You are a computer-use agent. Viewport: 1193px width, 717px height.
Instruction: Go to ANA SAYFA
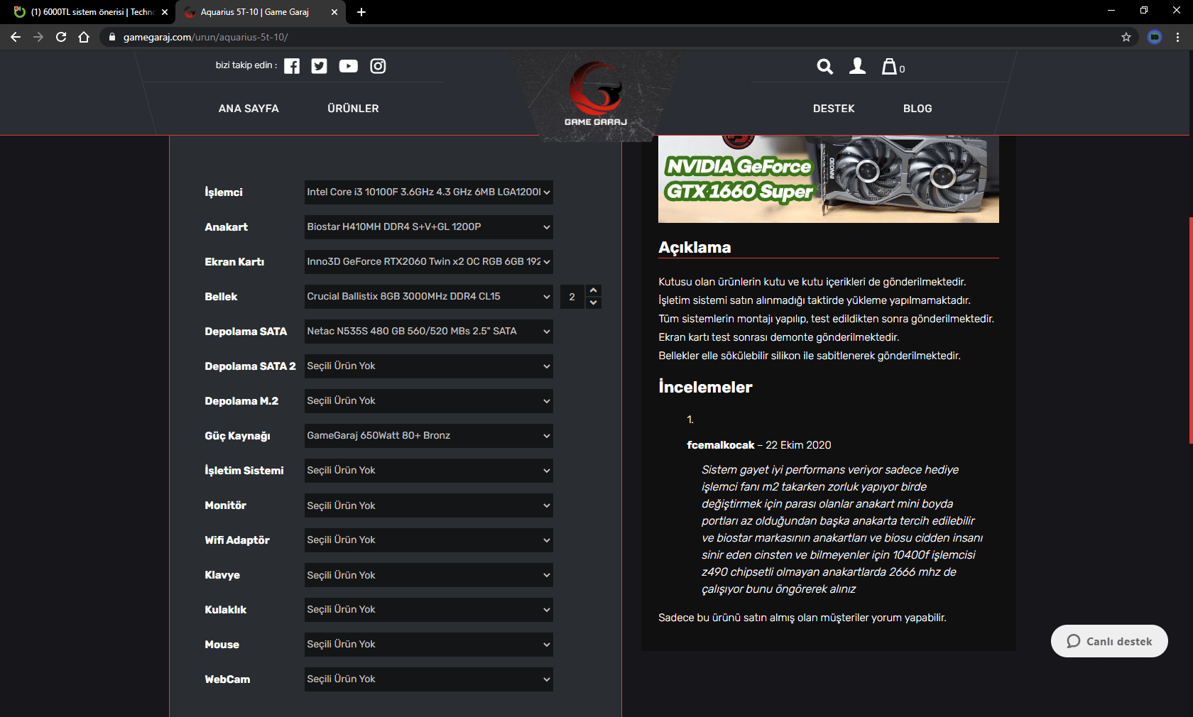click(249, 109)
